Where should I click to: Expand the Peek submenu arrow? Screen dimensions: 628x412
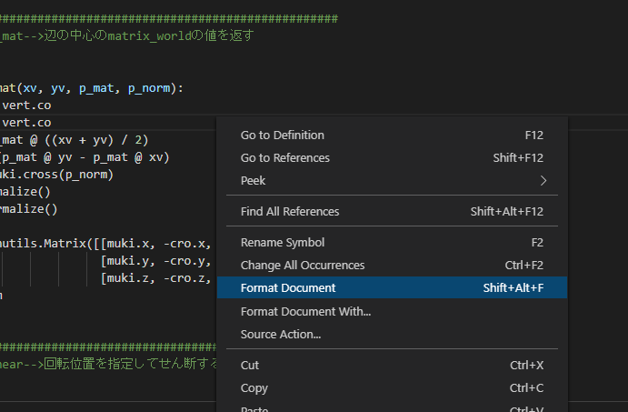[543, 181]
